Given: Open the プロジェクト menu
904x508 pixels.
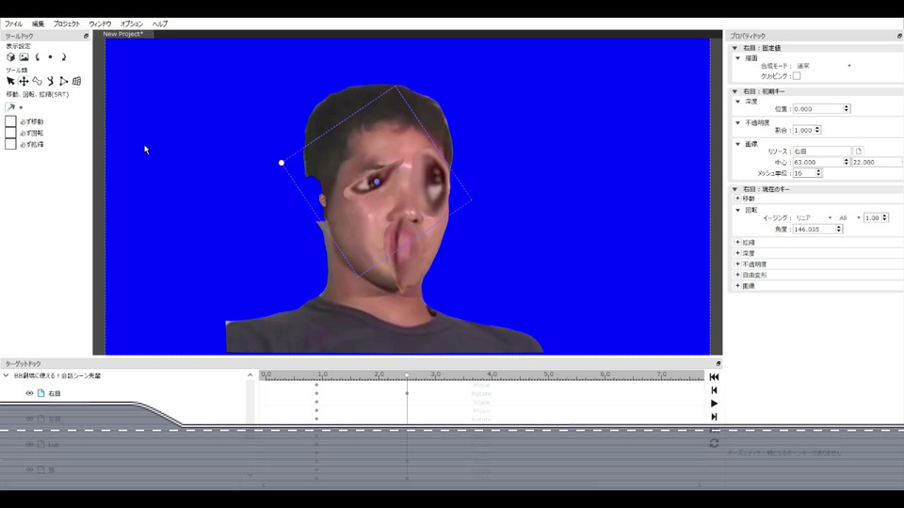Looking at the screenshot, I should tap(66, 24).
